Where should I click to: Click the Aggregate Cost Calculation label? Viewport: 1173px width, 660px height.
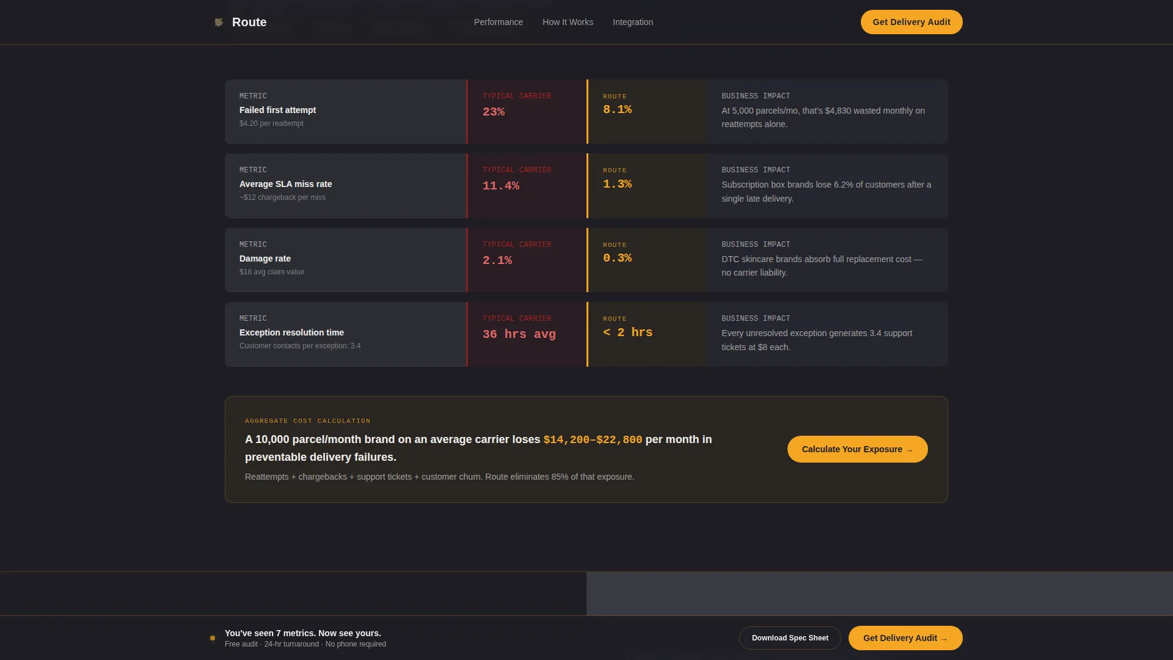(307, 421)
